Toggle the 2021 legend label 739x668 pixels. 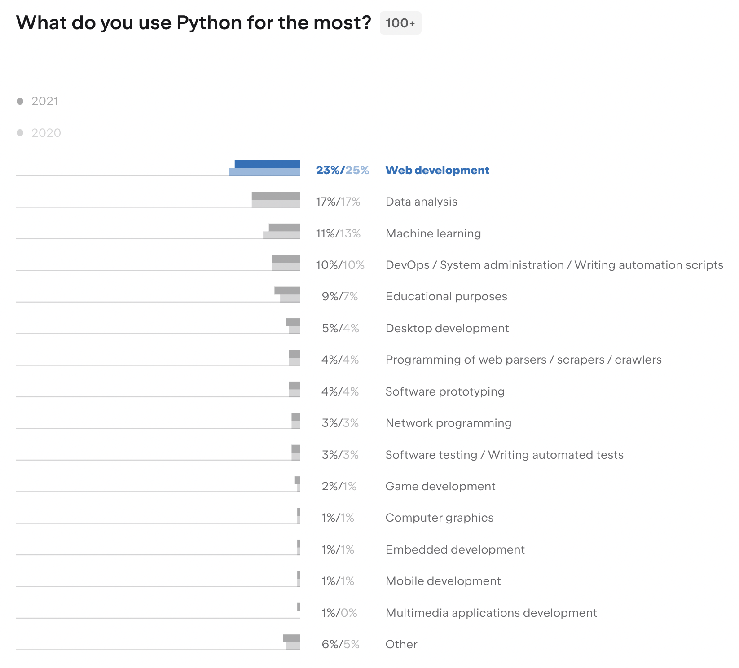coord(45,101)
